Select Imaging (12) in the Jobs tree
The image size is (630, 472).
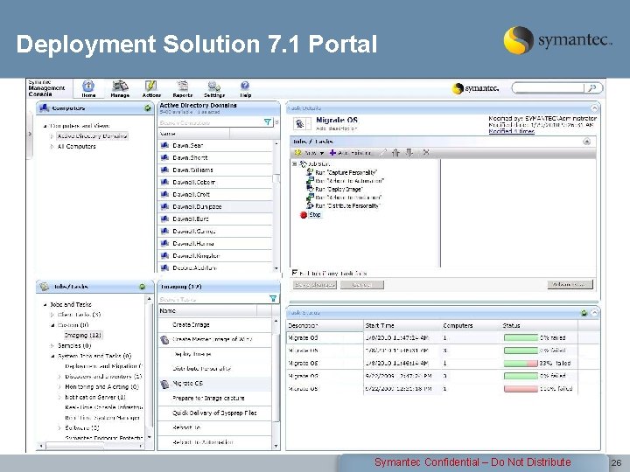tap(83, 335)
